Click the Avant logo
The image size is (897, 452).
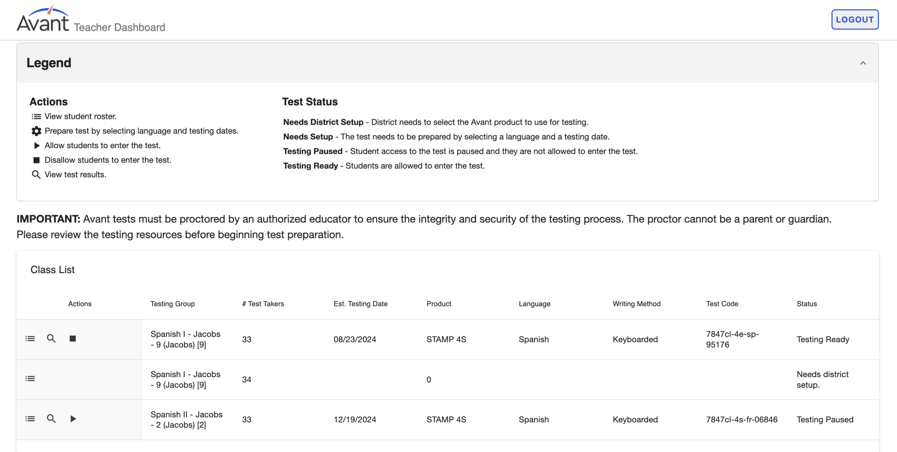[43, 19]
